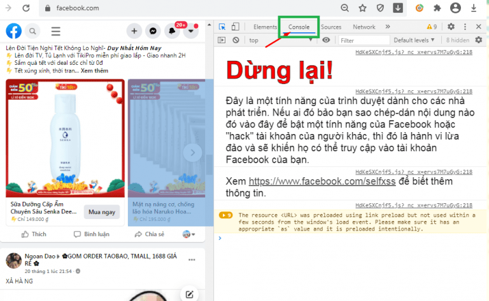Click Bình luận to comment

pos(92,234)
